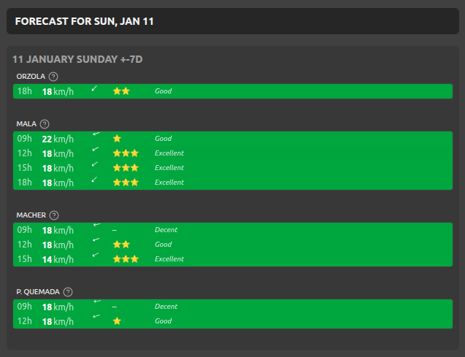Click the Decent label in P. Quemada 09h row
This screenshot has width=465, height=357.
point(166,307)
